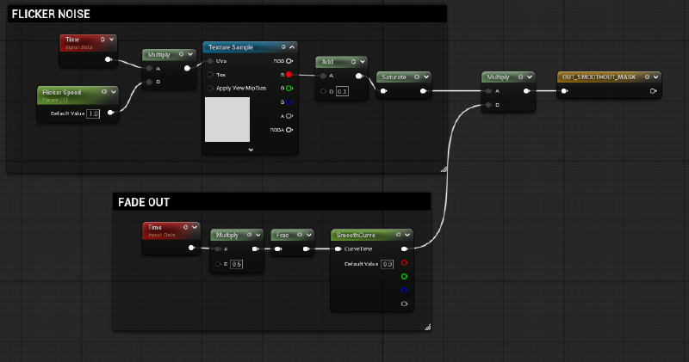Click the Texture Sample red R output pin
The height and width of the screenshot is (362, 689).
pos(289,75)
